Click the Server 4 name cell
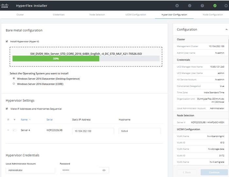 pos(25,130)
